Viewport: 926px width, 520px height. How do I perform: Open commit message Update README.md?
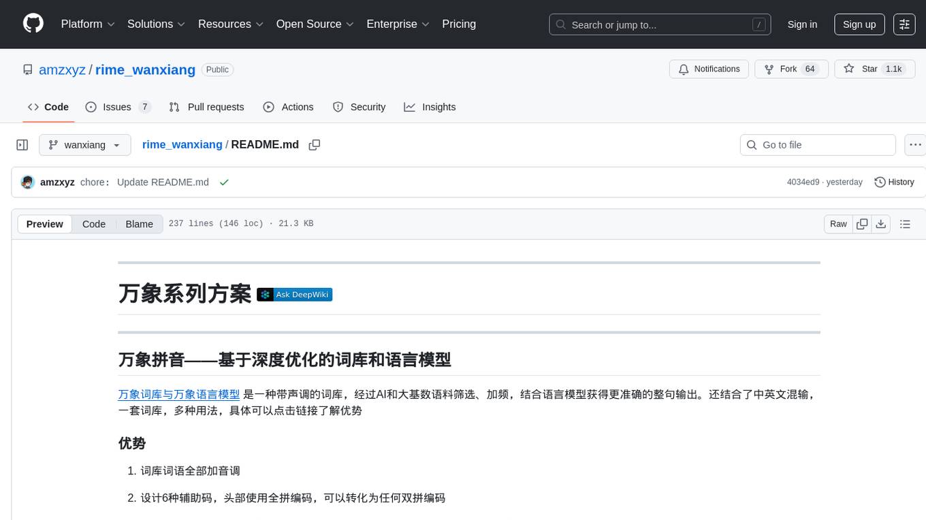163,182
